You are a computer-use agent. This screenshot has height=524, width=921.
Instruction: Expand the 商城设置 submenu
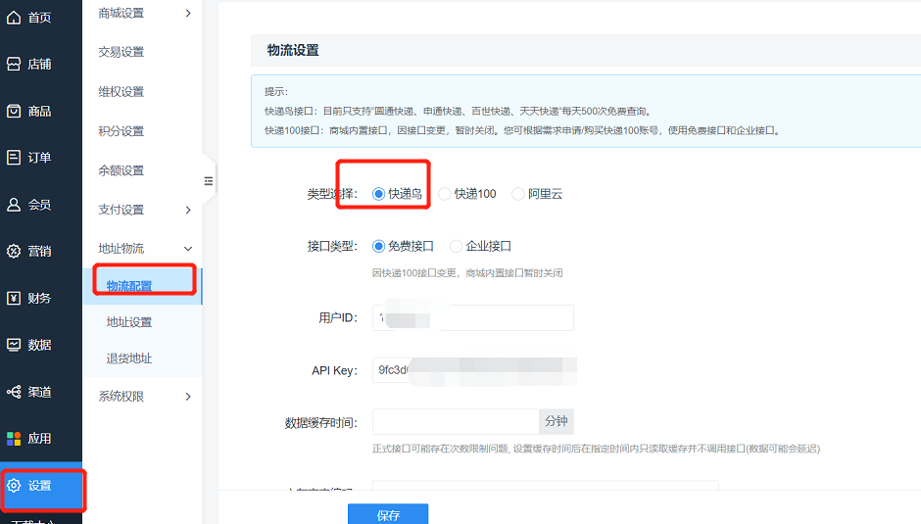click(x=188, y=13)
